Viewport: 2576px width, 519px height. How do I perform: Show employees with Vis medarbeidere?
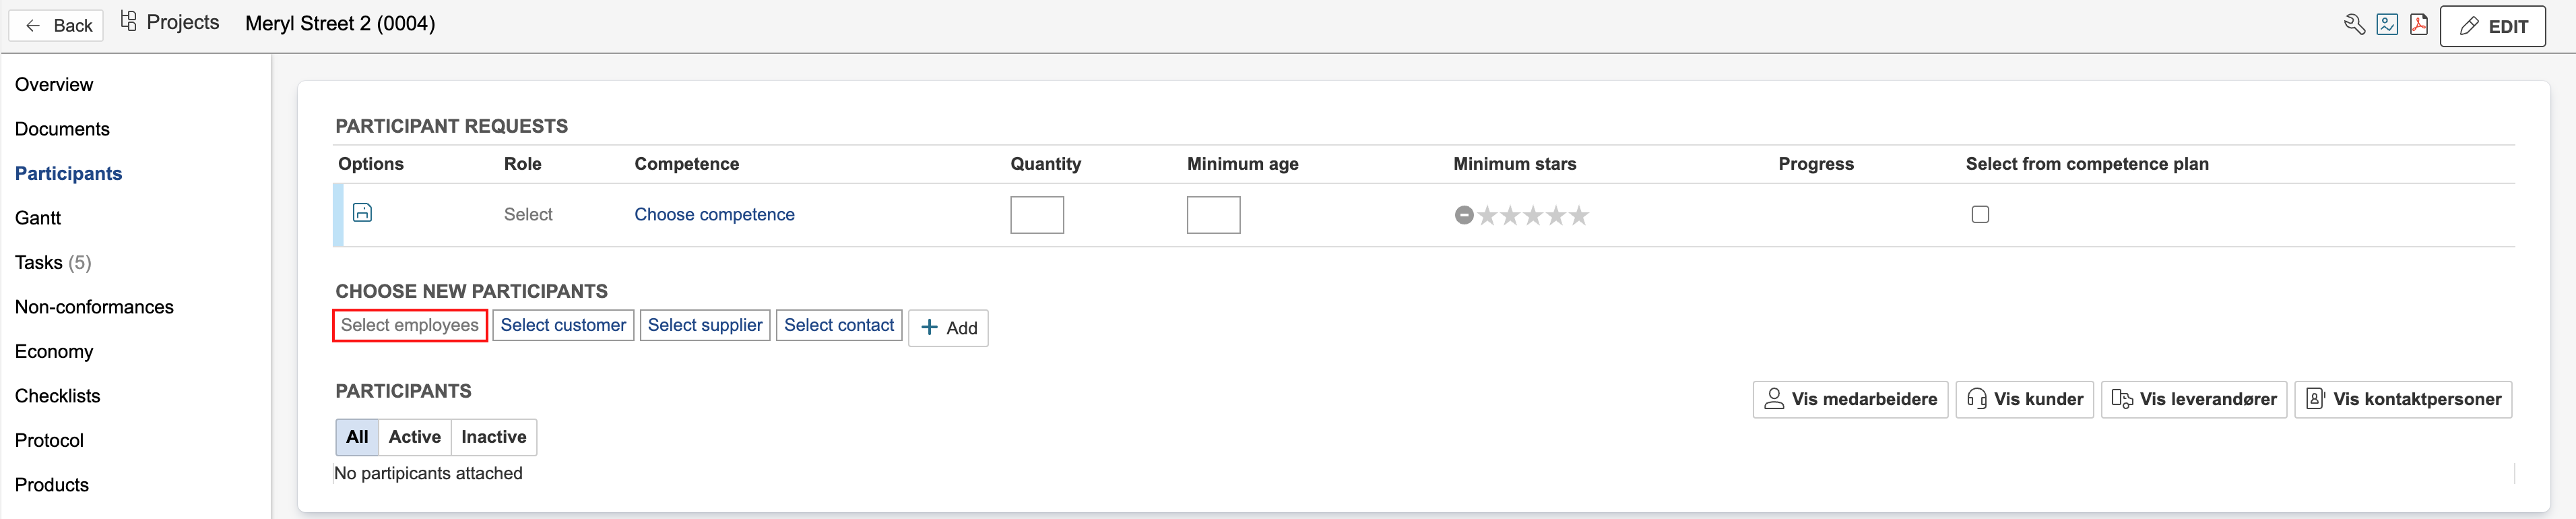(1850, 399)
